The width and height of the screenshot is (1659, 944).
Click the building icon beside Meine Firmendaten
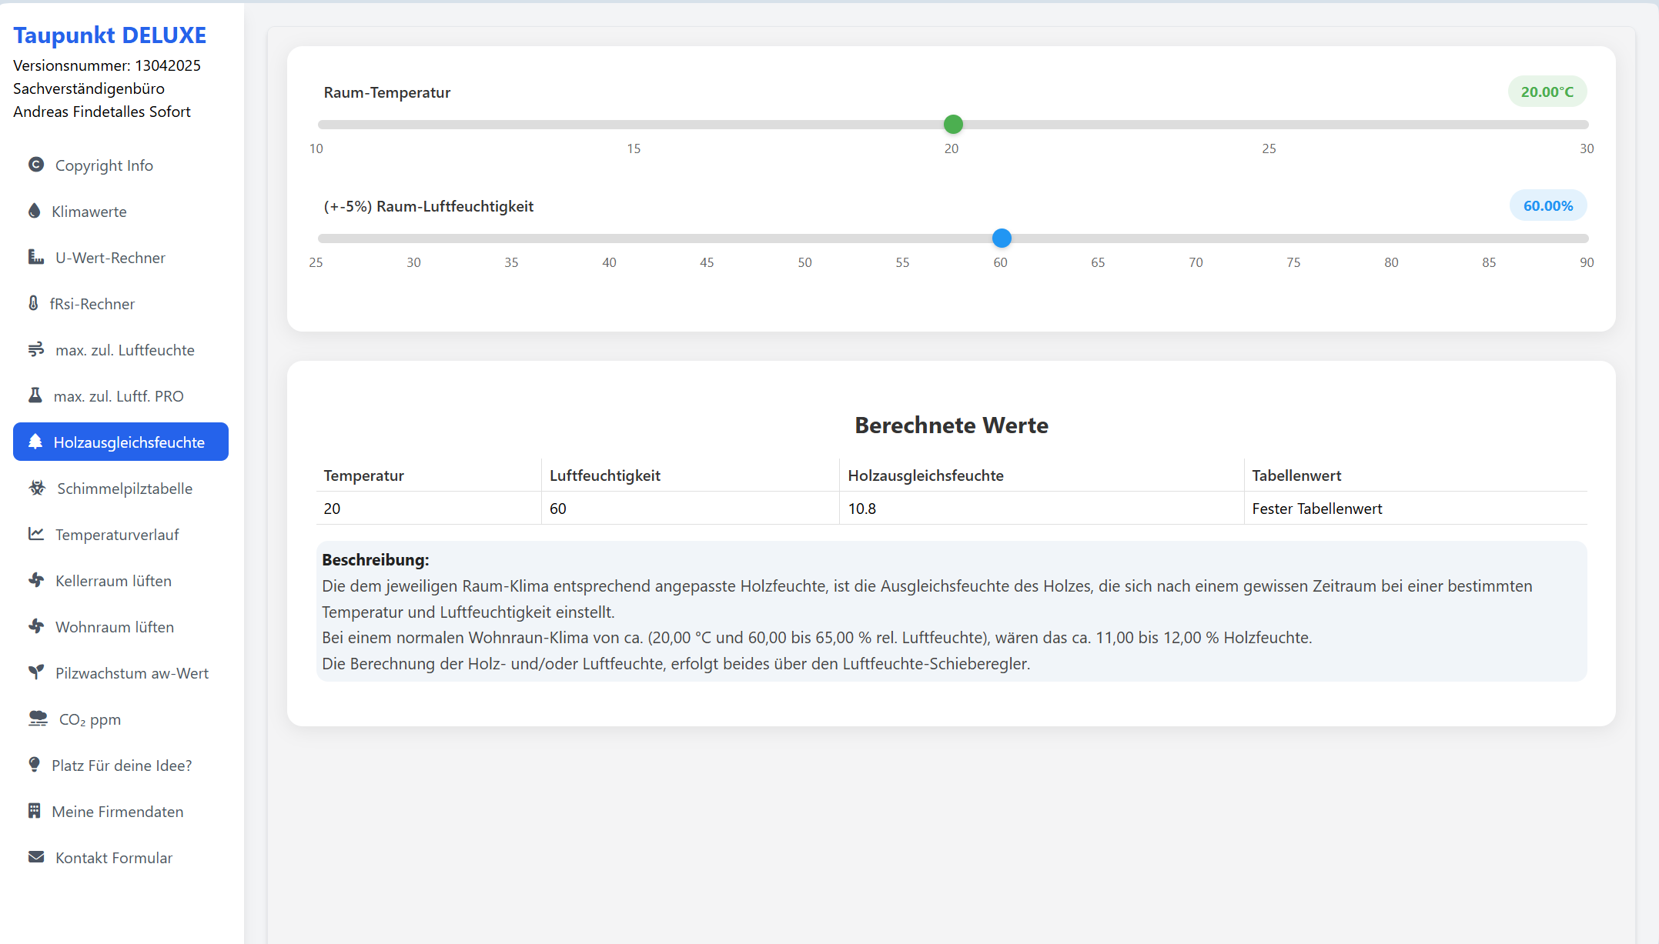(34, 811)
